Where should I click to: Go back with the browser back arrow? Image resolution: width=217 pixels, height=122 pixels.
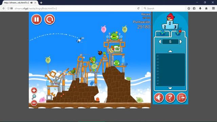4,8
